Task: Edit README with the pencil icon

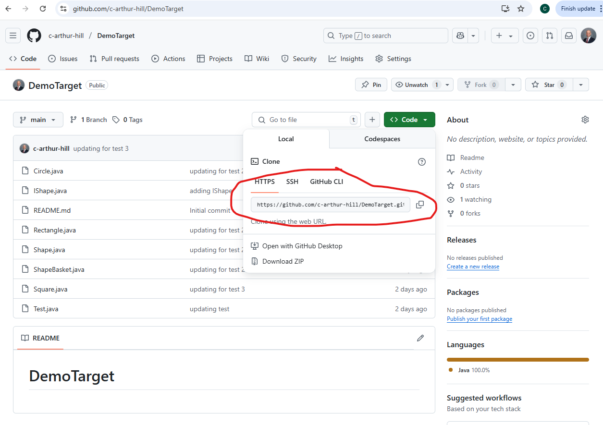Action: (420, 338)
